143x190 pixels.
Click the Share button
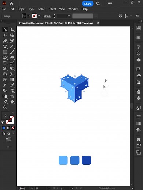point(88,4)
